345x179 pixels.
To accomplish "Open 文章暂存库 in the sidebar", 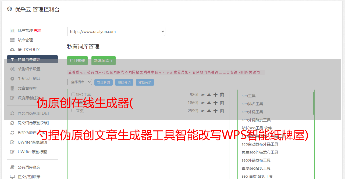I will [27, 88].
